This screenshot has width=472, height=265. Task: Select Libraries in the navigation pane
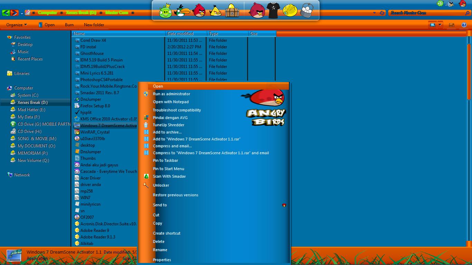(x=22, y=73)
